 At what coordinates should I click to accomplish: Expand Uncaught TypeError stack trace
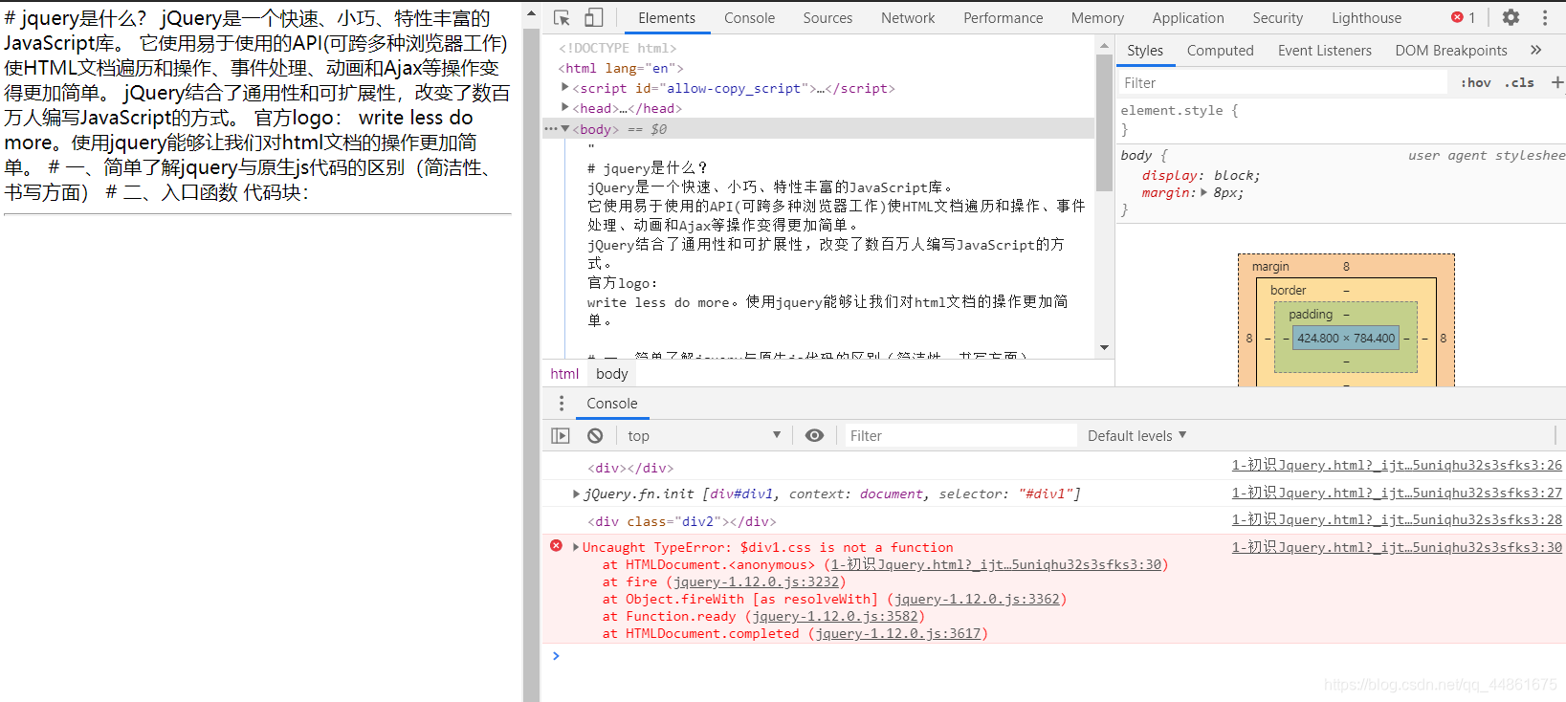tap(576, 547)
